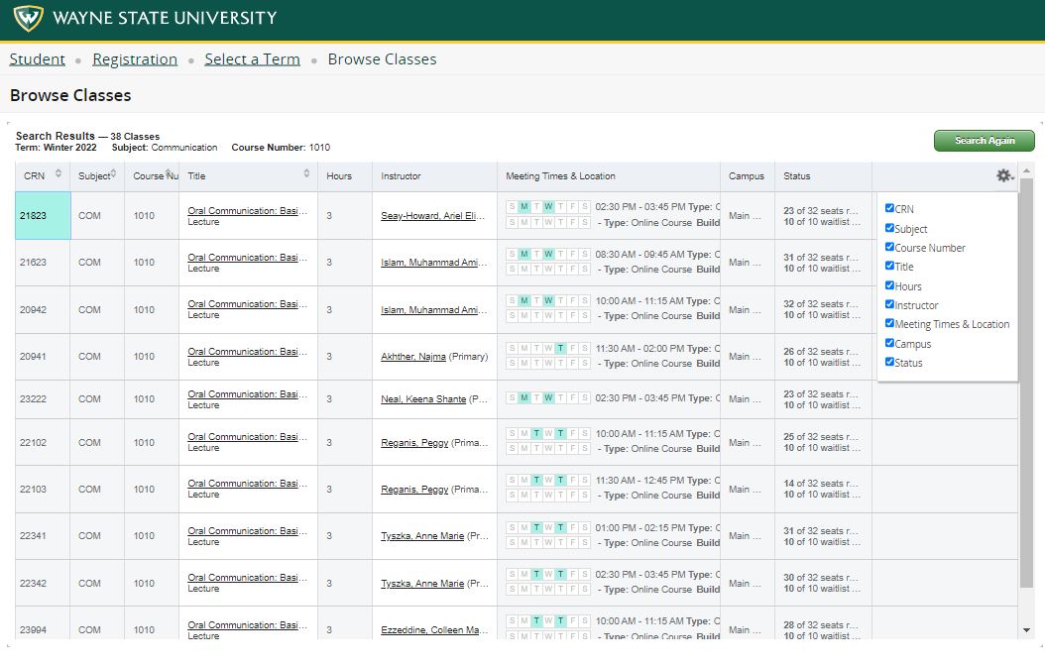1045x665 pixels.
Task: Open instructor Akhther, Najma link
Action: (413, 357)
